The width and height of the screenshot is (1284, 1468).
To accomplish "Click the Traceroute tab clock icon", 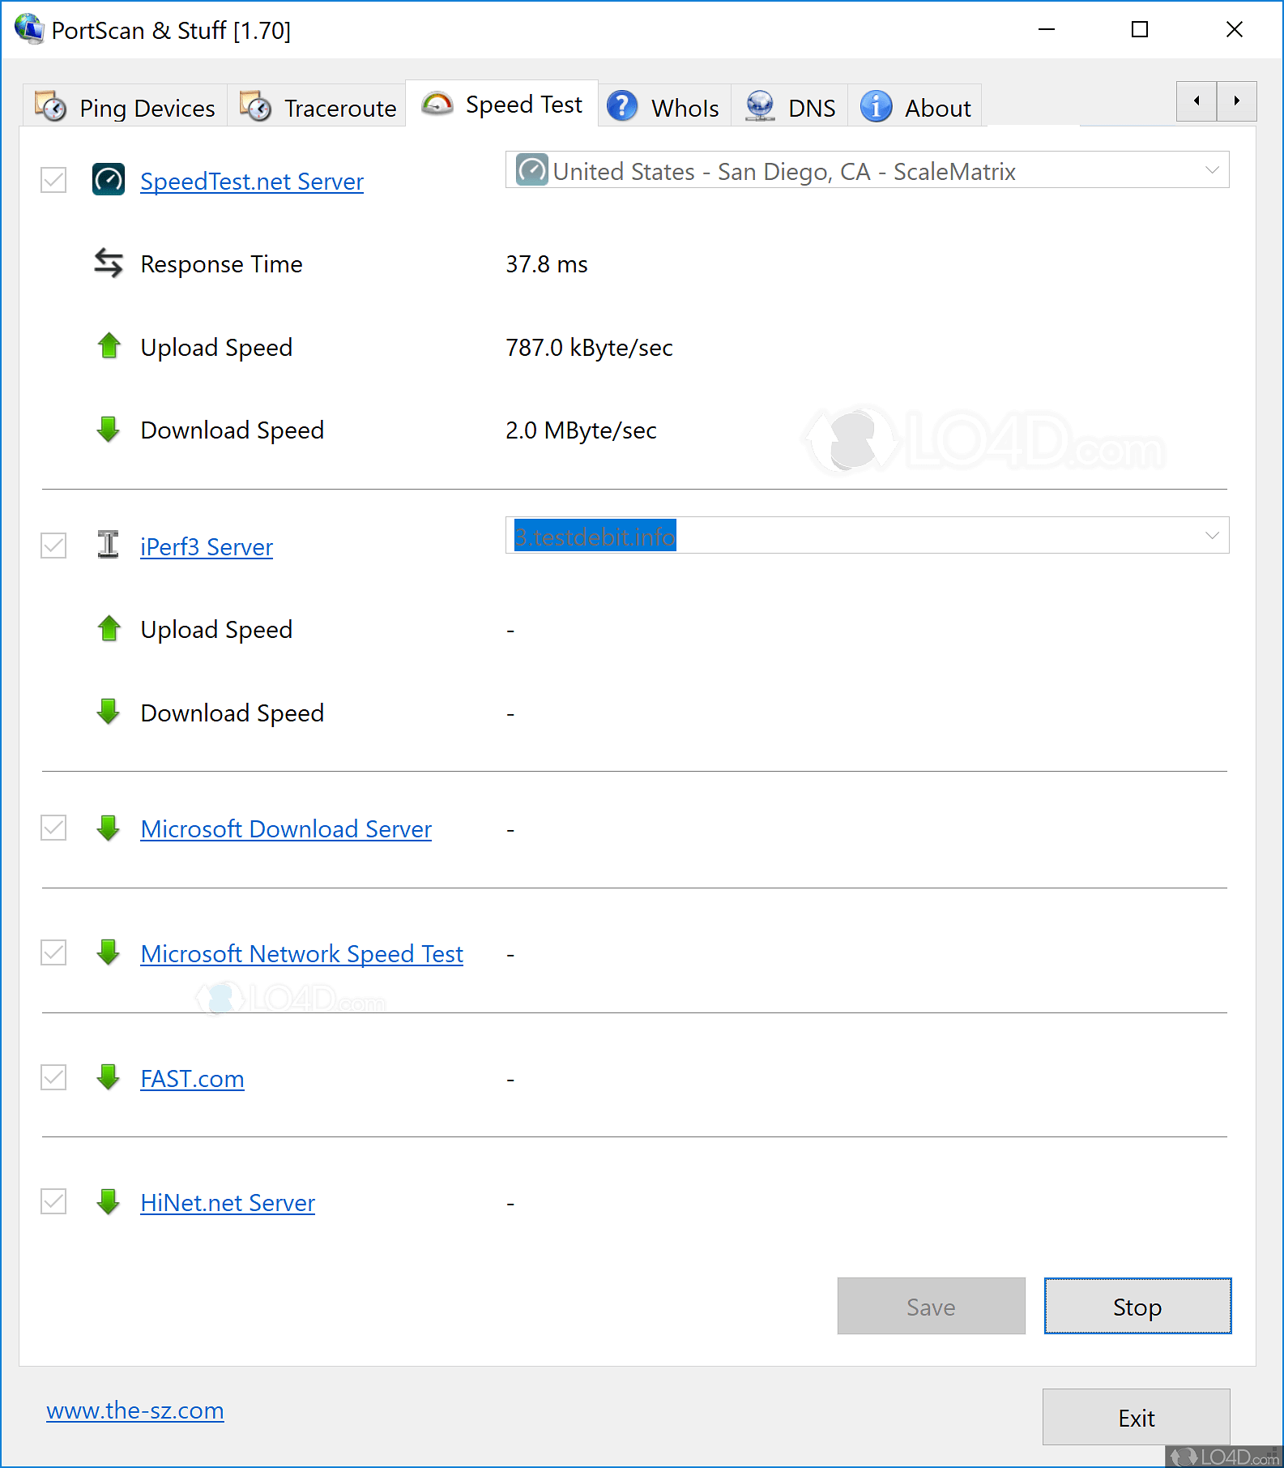I will tap(256, 106).
